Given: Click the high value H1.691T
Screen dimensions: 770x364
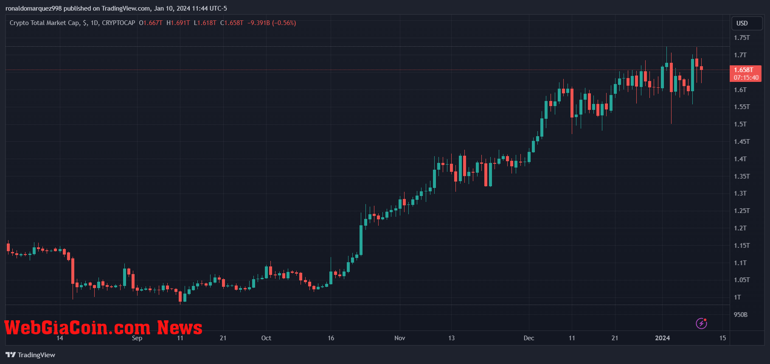Looking at the screenshot, I should [x=178, y=23].
